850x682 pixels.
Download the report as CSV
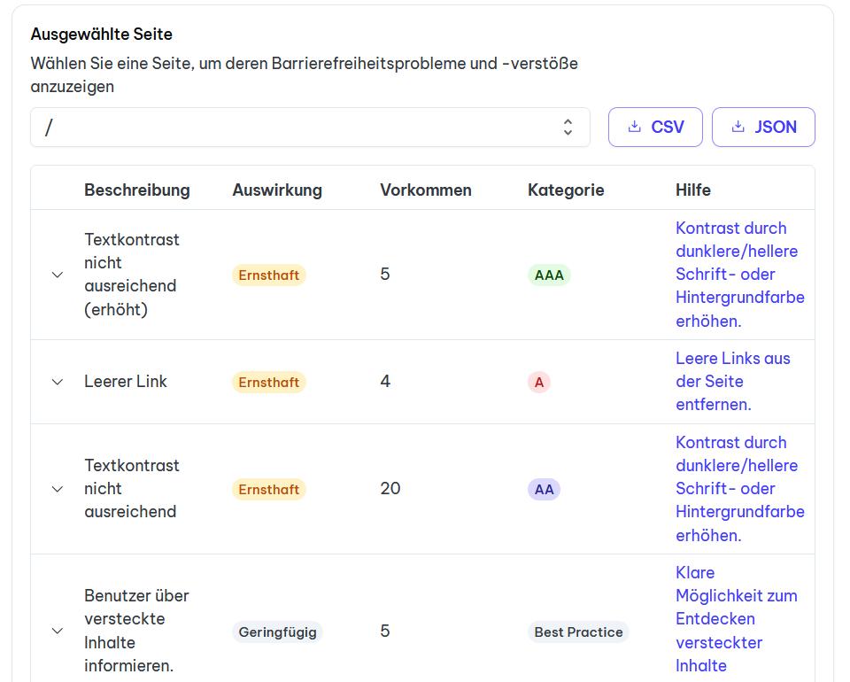pyautogui.click(x=655, y=127)
